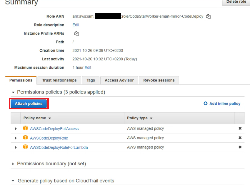Image resolution: width=250 pixels, height=185 pixels.
Task: Open the AWSCodeDeployFullAccess policy link
Action: click(54, 129)
